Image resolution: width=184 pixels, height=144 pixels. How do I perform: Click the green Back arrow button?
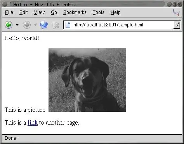tap(9, 25)
